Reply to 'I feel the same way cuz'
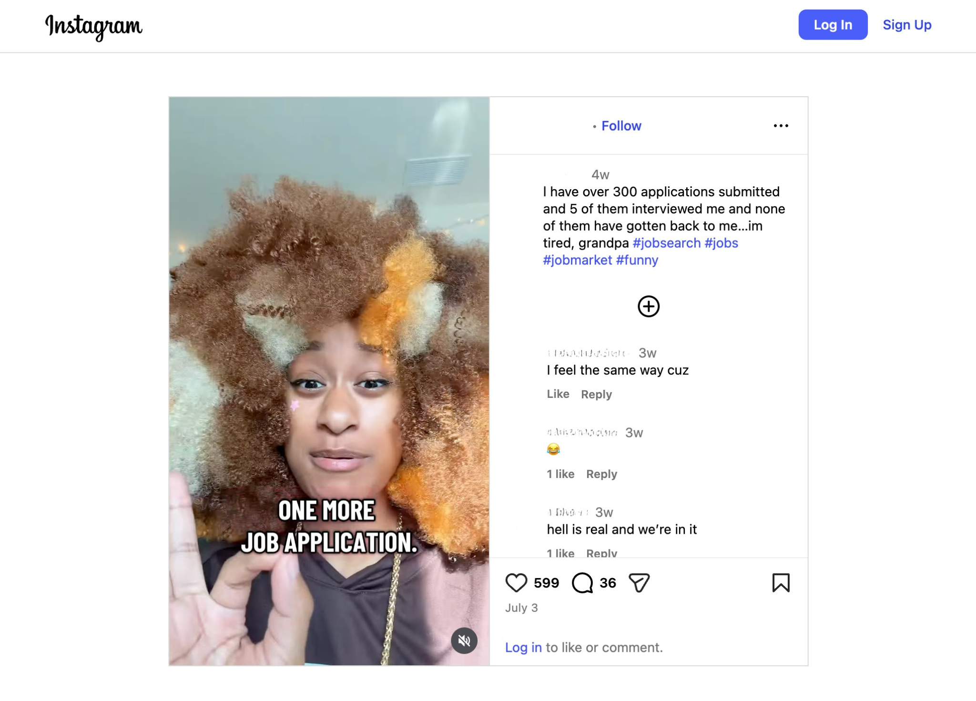976x701 pixels. tap(596, 395)
